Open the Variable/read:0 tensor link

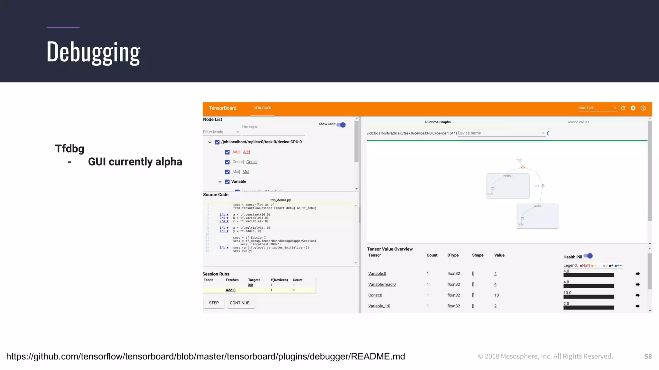pos(382,285)
